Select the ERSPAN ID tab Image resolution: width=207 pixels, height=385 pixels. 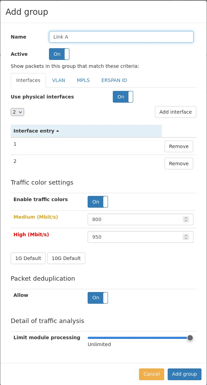(x=114, y=80)
